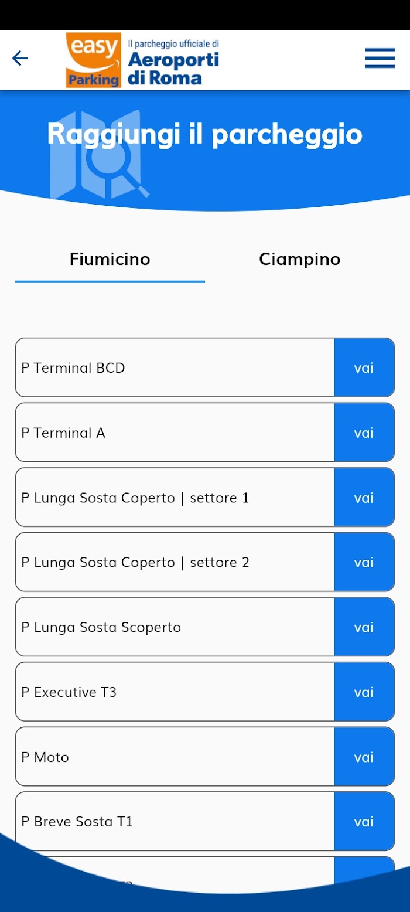The height and width of the screenshot is (912, 410).
Task: Select the Fiumicino tab
Action: tap(110, 259)
